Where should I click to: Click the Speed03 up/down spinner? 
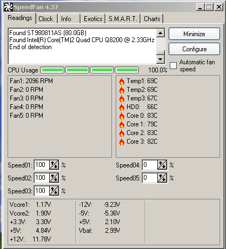54,191
